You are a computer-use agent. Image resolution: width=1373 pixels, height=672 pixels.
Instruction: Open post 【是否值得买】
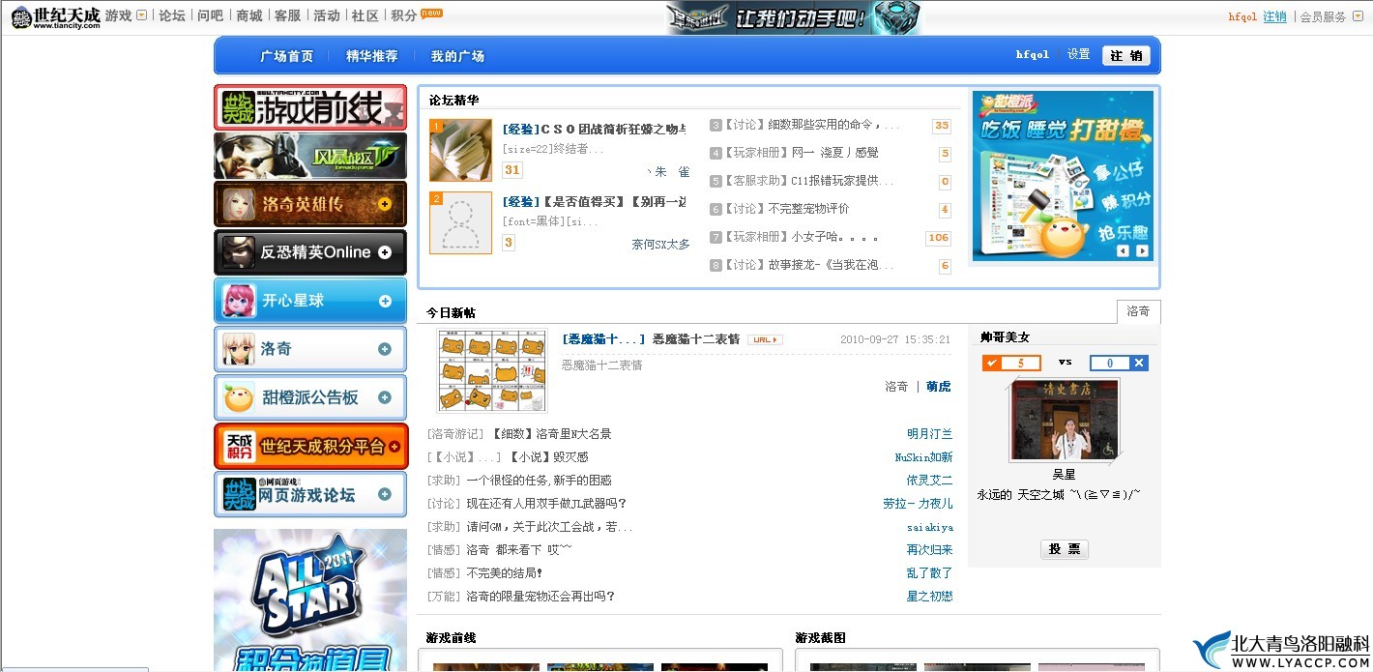[594, 201]
